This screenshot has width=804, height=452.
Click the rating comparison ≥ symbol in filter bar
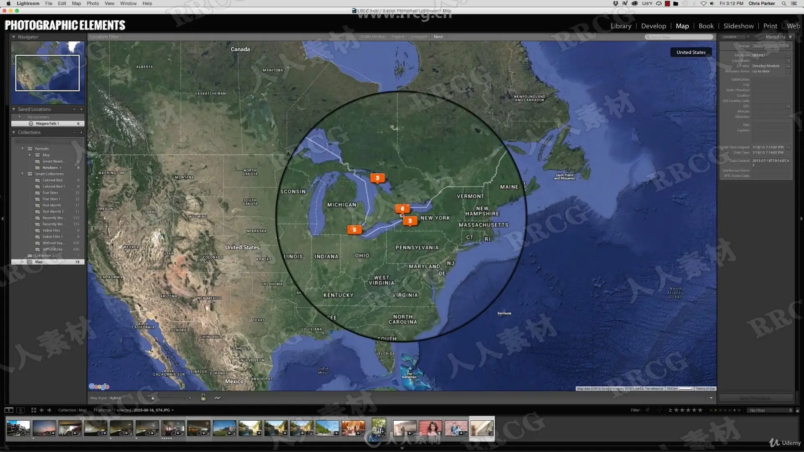(670, 410)
